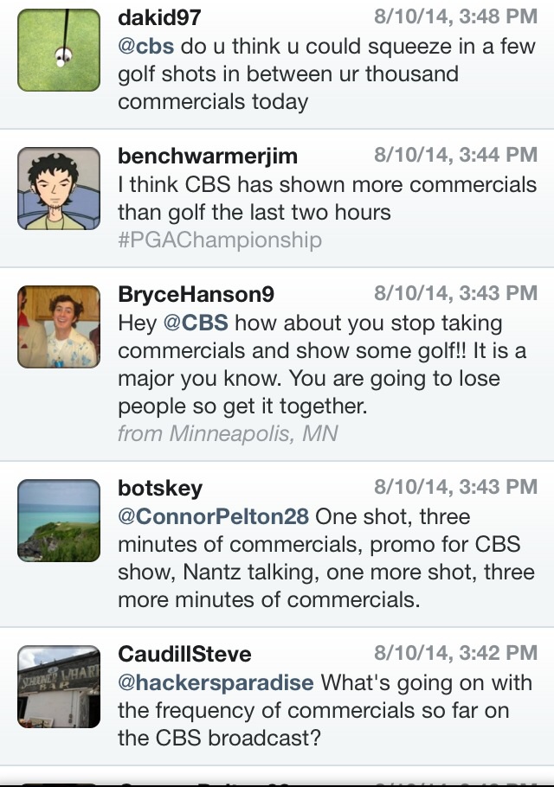This screenshot has width=554, height=787.
Task: Tap the @hackersparadise mention
Action: tap(216, 682)
